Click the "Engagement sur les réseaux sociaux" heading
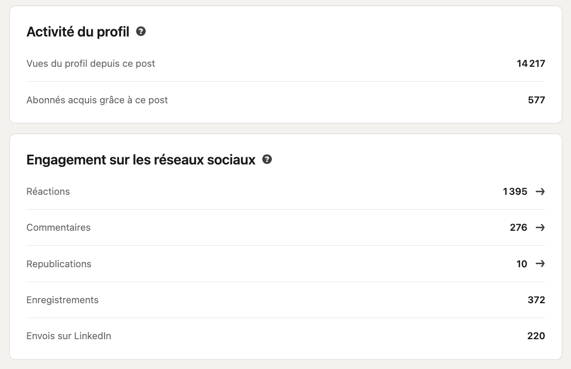 pos(141,160)
